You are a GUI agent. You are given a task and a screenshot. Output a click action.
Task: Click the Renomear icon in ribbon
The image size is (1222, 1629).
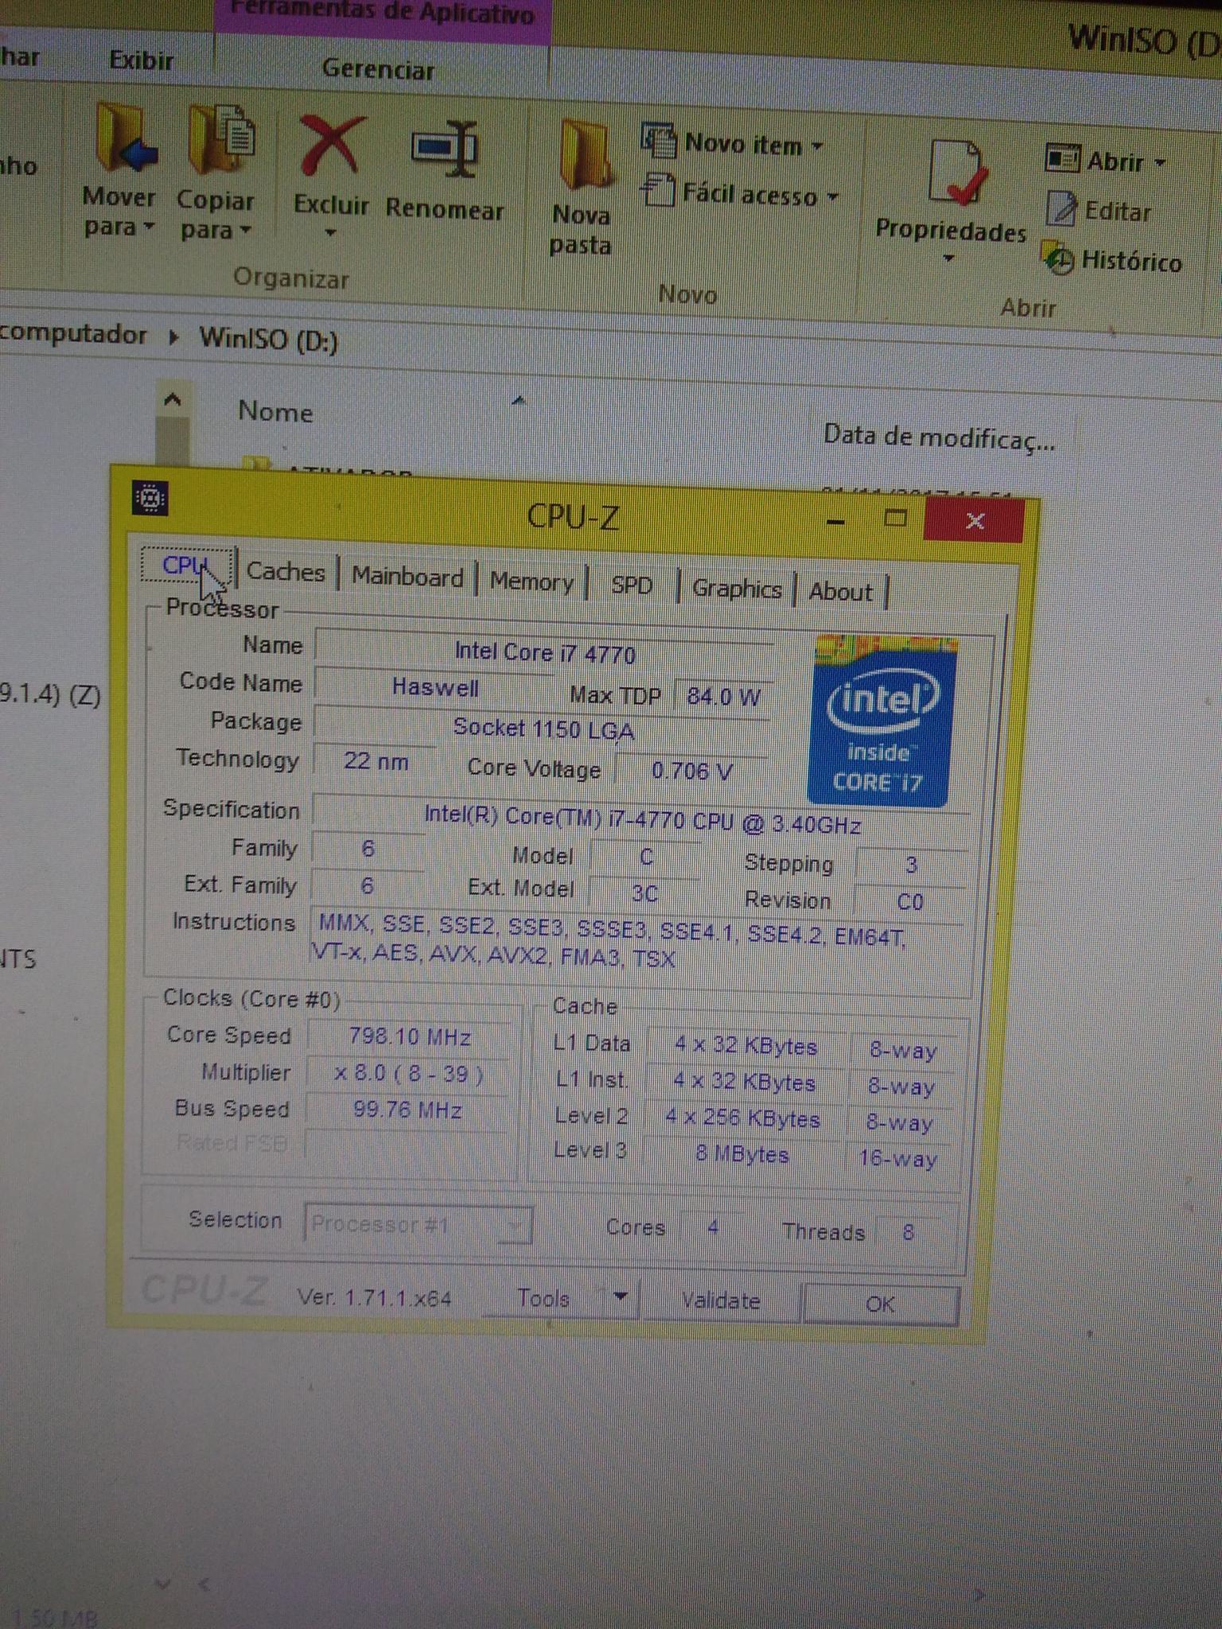pos(444,150)
